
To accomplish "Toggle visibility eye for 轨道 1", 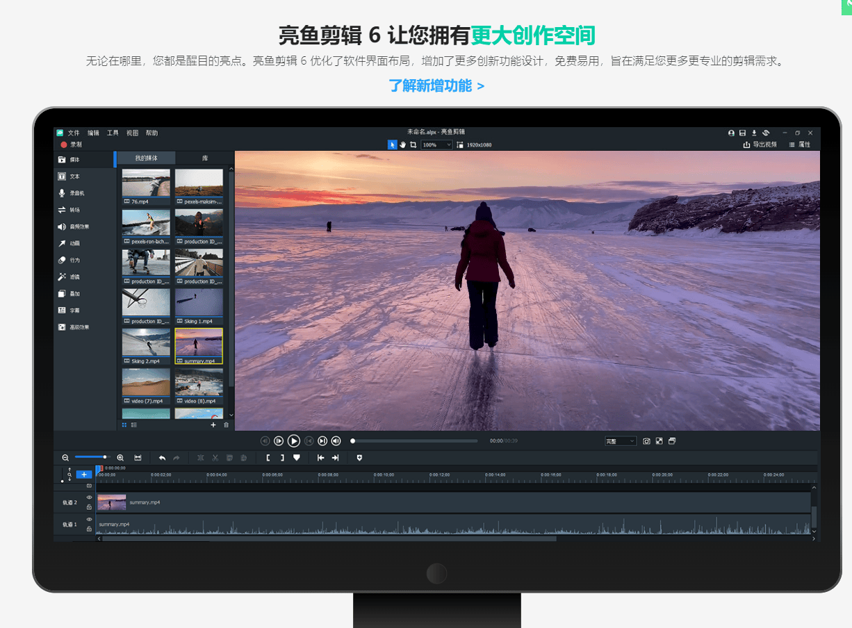I will [89, 520].
